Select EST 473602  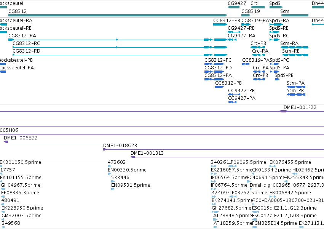[x=117, y=162]
